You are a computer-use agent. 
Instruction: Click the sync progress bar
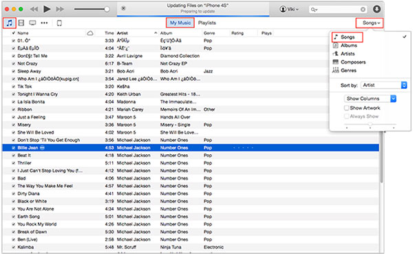(193, 16)
